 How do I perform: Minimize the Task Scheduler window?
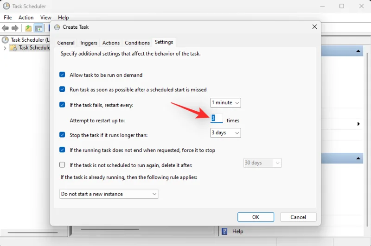pyautogui.click(x=322, y=6)
